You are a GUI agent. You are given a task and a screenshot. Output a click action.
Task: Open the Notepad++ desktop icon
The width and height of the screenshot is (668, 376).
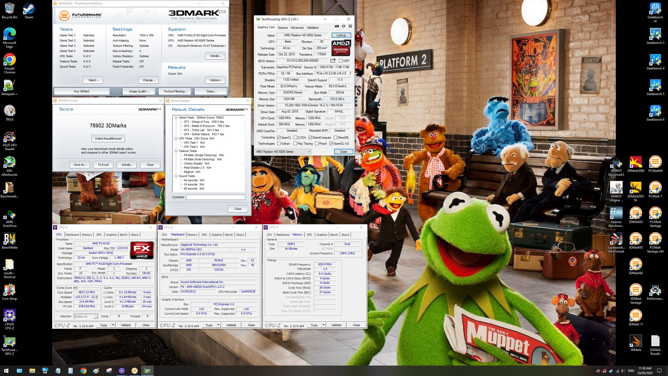pyautogui.click(x=10, y=87)
